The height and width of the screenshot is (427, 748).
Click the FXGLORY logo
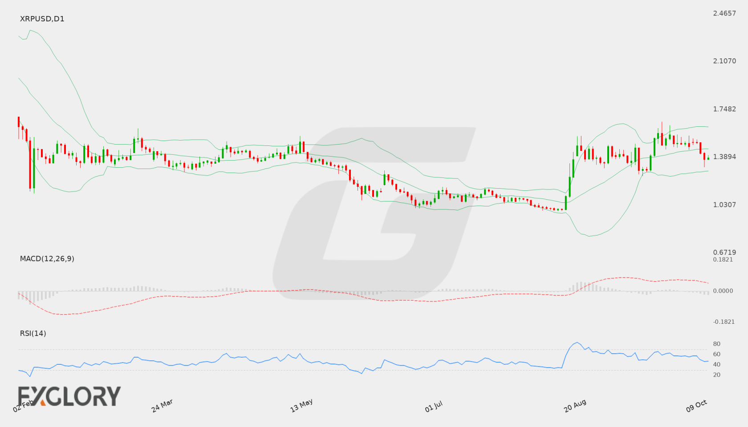tap(69, 396)
